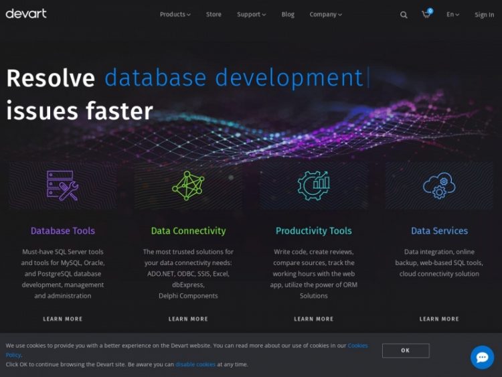Image resolution: width=502 pixels, height=377 pixels.
Task: Expand the Support dropdown menu
Action: pos(251,14)
